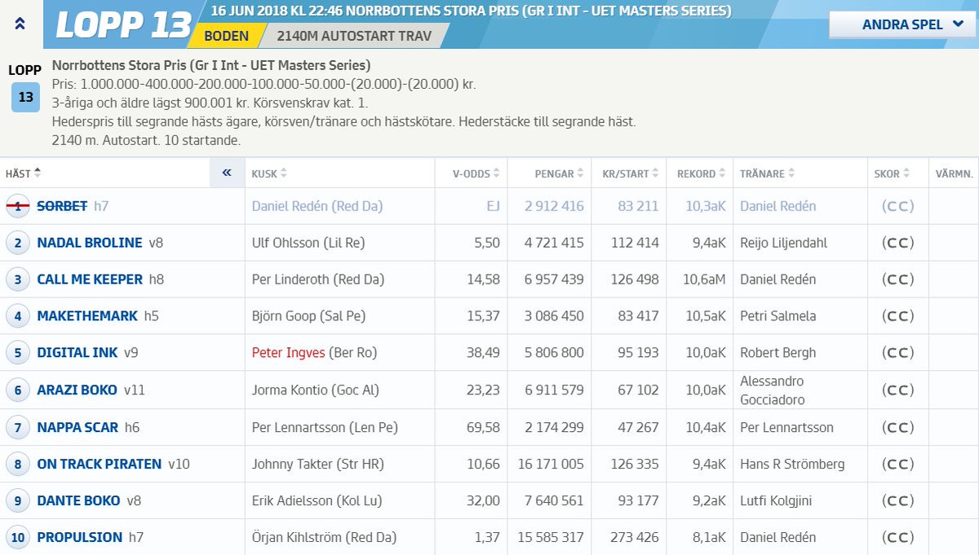Select start number 10 circle for Propulsion
The width and height of the screenshot is (979, 555).
point(18,538)
